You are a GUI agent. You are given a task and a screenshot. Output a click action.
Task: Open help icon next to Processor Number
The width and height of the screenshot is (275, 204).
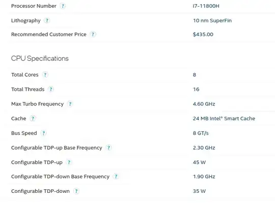[63, 6]
